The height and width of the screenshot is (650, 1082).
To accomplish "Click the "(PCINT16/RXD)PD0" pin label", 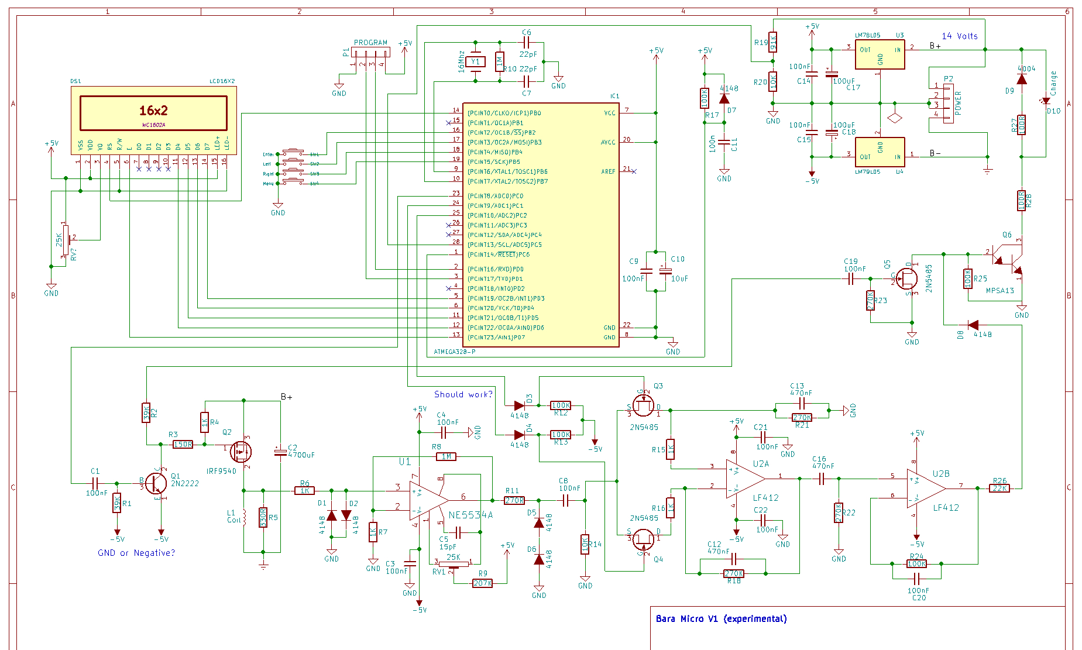I will tap(495, 269).
